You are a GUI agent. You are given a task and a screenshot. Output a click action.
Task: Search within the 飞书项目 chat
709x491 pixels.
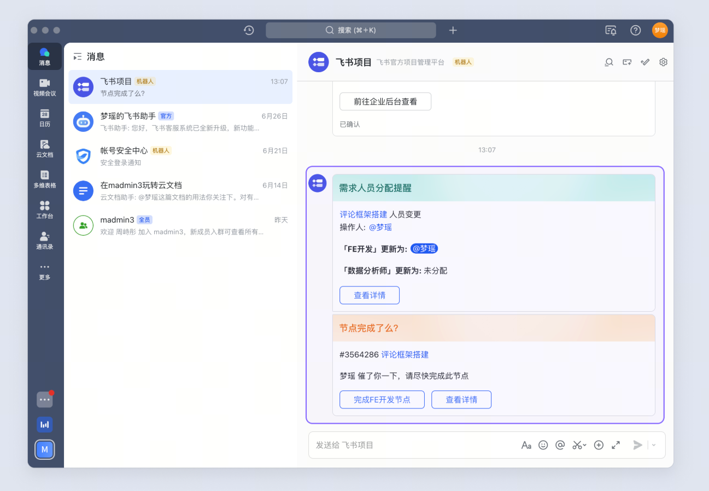point(608,62)
